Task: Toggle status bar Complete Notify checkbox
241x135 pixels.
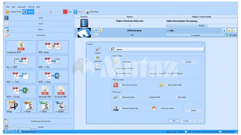Action: (220, 132)
